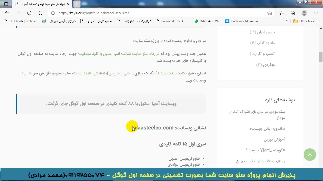This screenshot has height=181, width=323.
Task: Click the 'الگوریتم YMYL چیست؟' post link
Action: tap(265, 150)
